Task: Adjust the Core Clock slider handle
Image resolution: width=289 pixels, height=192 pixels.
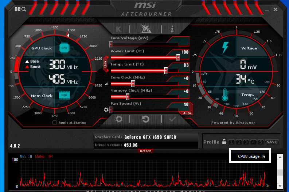Action: (x=133, y=84)
